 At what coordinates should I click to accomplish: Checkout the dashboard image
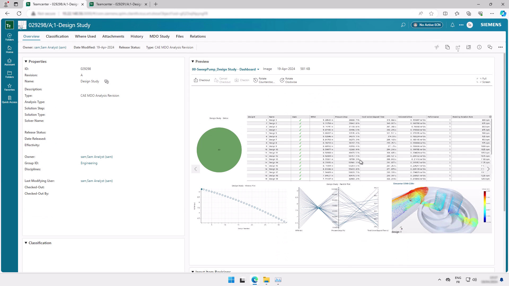(202, 80)
